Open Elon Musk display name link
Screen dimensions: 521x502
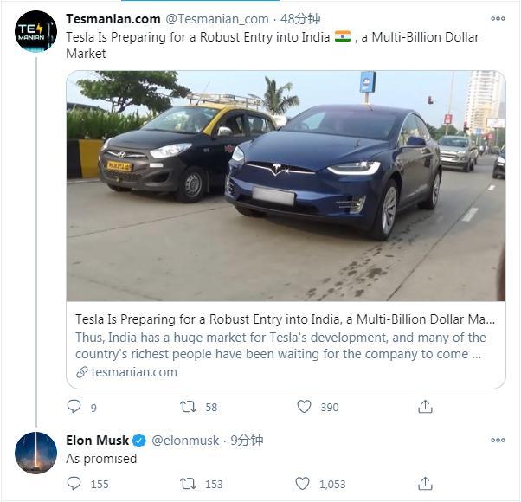coord(97,441)
